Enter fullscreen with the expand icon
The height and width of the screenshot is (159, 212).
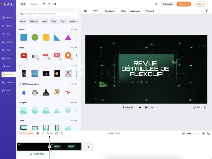point(55,4)
